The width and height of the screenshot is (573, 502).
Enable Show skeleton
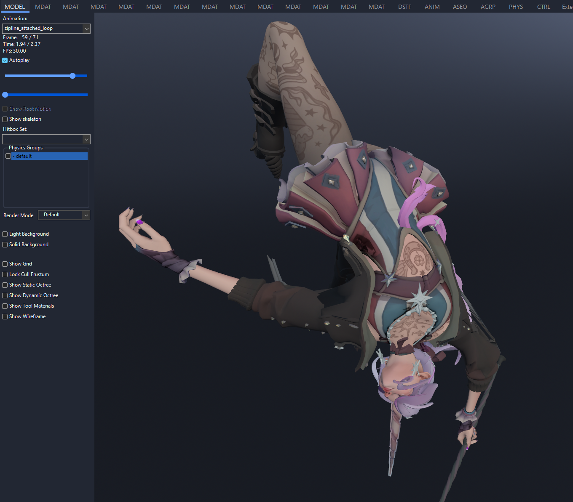click(5, 120)
